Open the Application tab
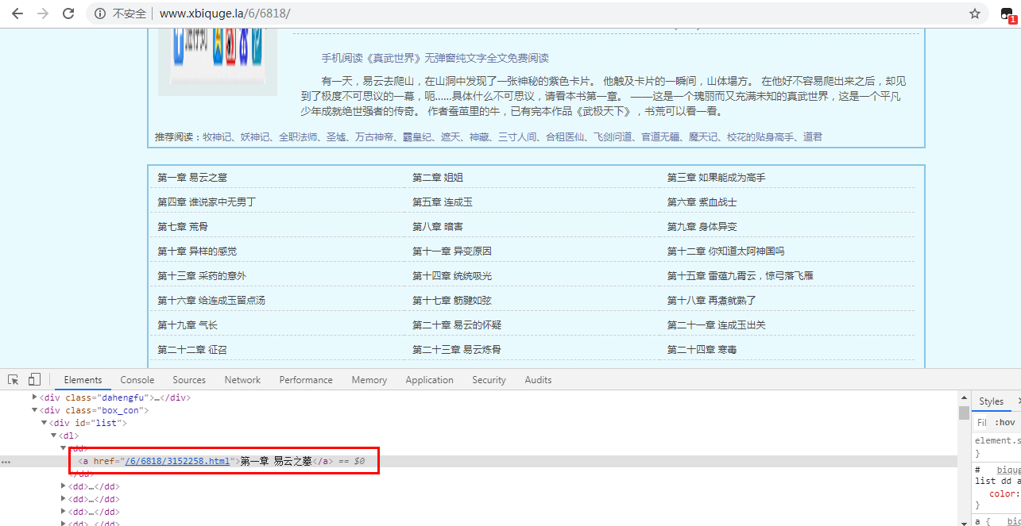The width and height of the screenshot is (1021, 526). [x=429, y=380]
